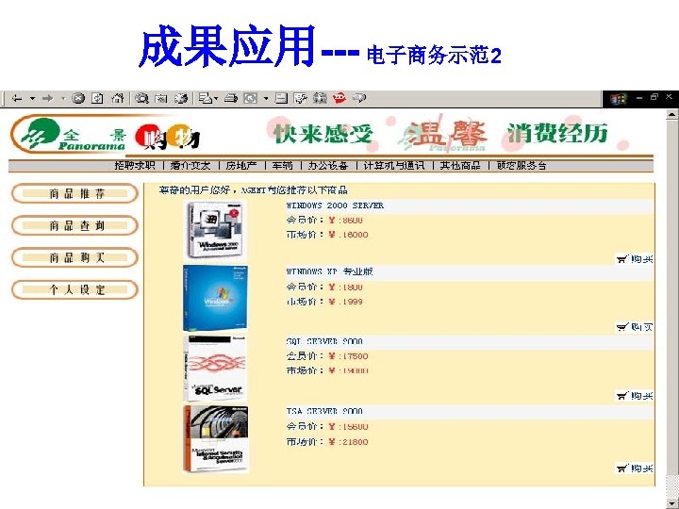Click the SQL Server box thumbnail

coord(215,368)
